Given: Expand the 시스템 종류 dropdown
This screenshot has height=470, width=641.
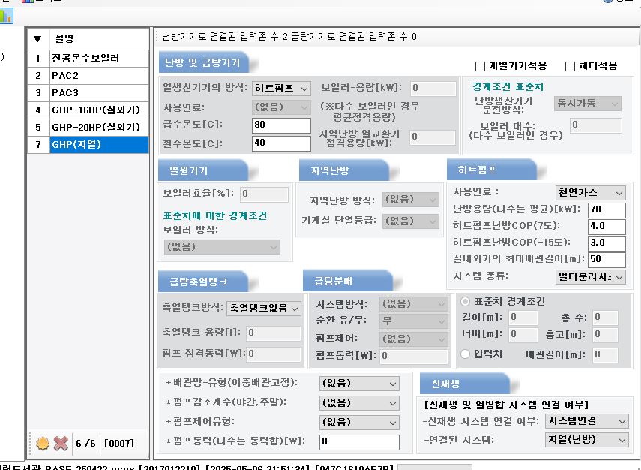Looking at the screenshot, I should 590,277.
